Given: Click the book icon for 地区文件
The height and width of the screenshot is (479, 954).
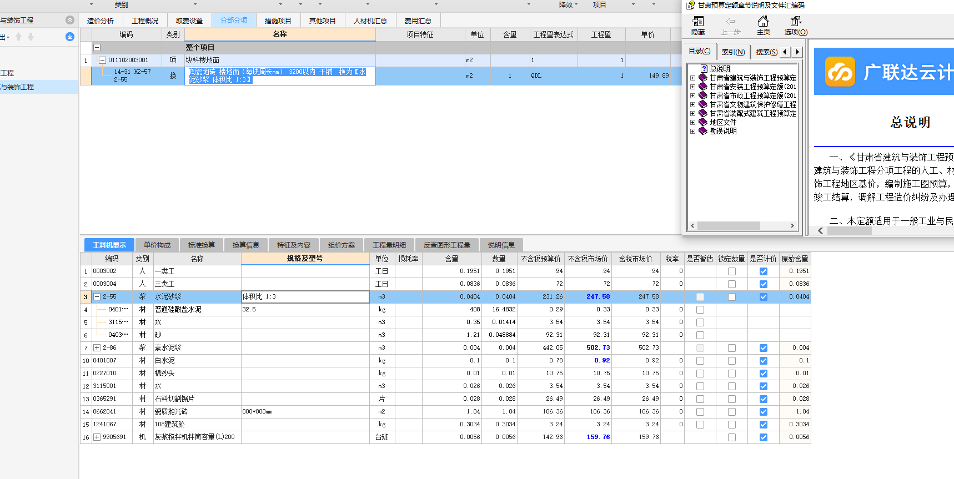Looking at the screenshot, I should point(703,122).
